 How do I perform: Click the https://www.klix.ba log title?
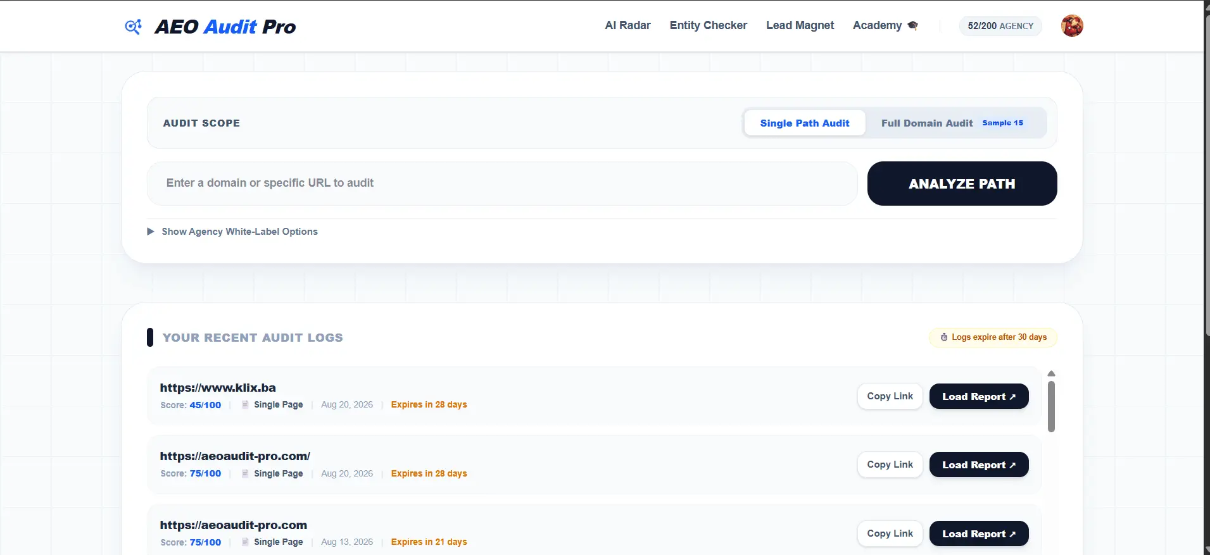[218, 388]
